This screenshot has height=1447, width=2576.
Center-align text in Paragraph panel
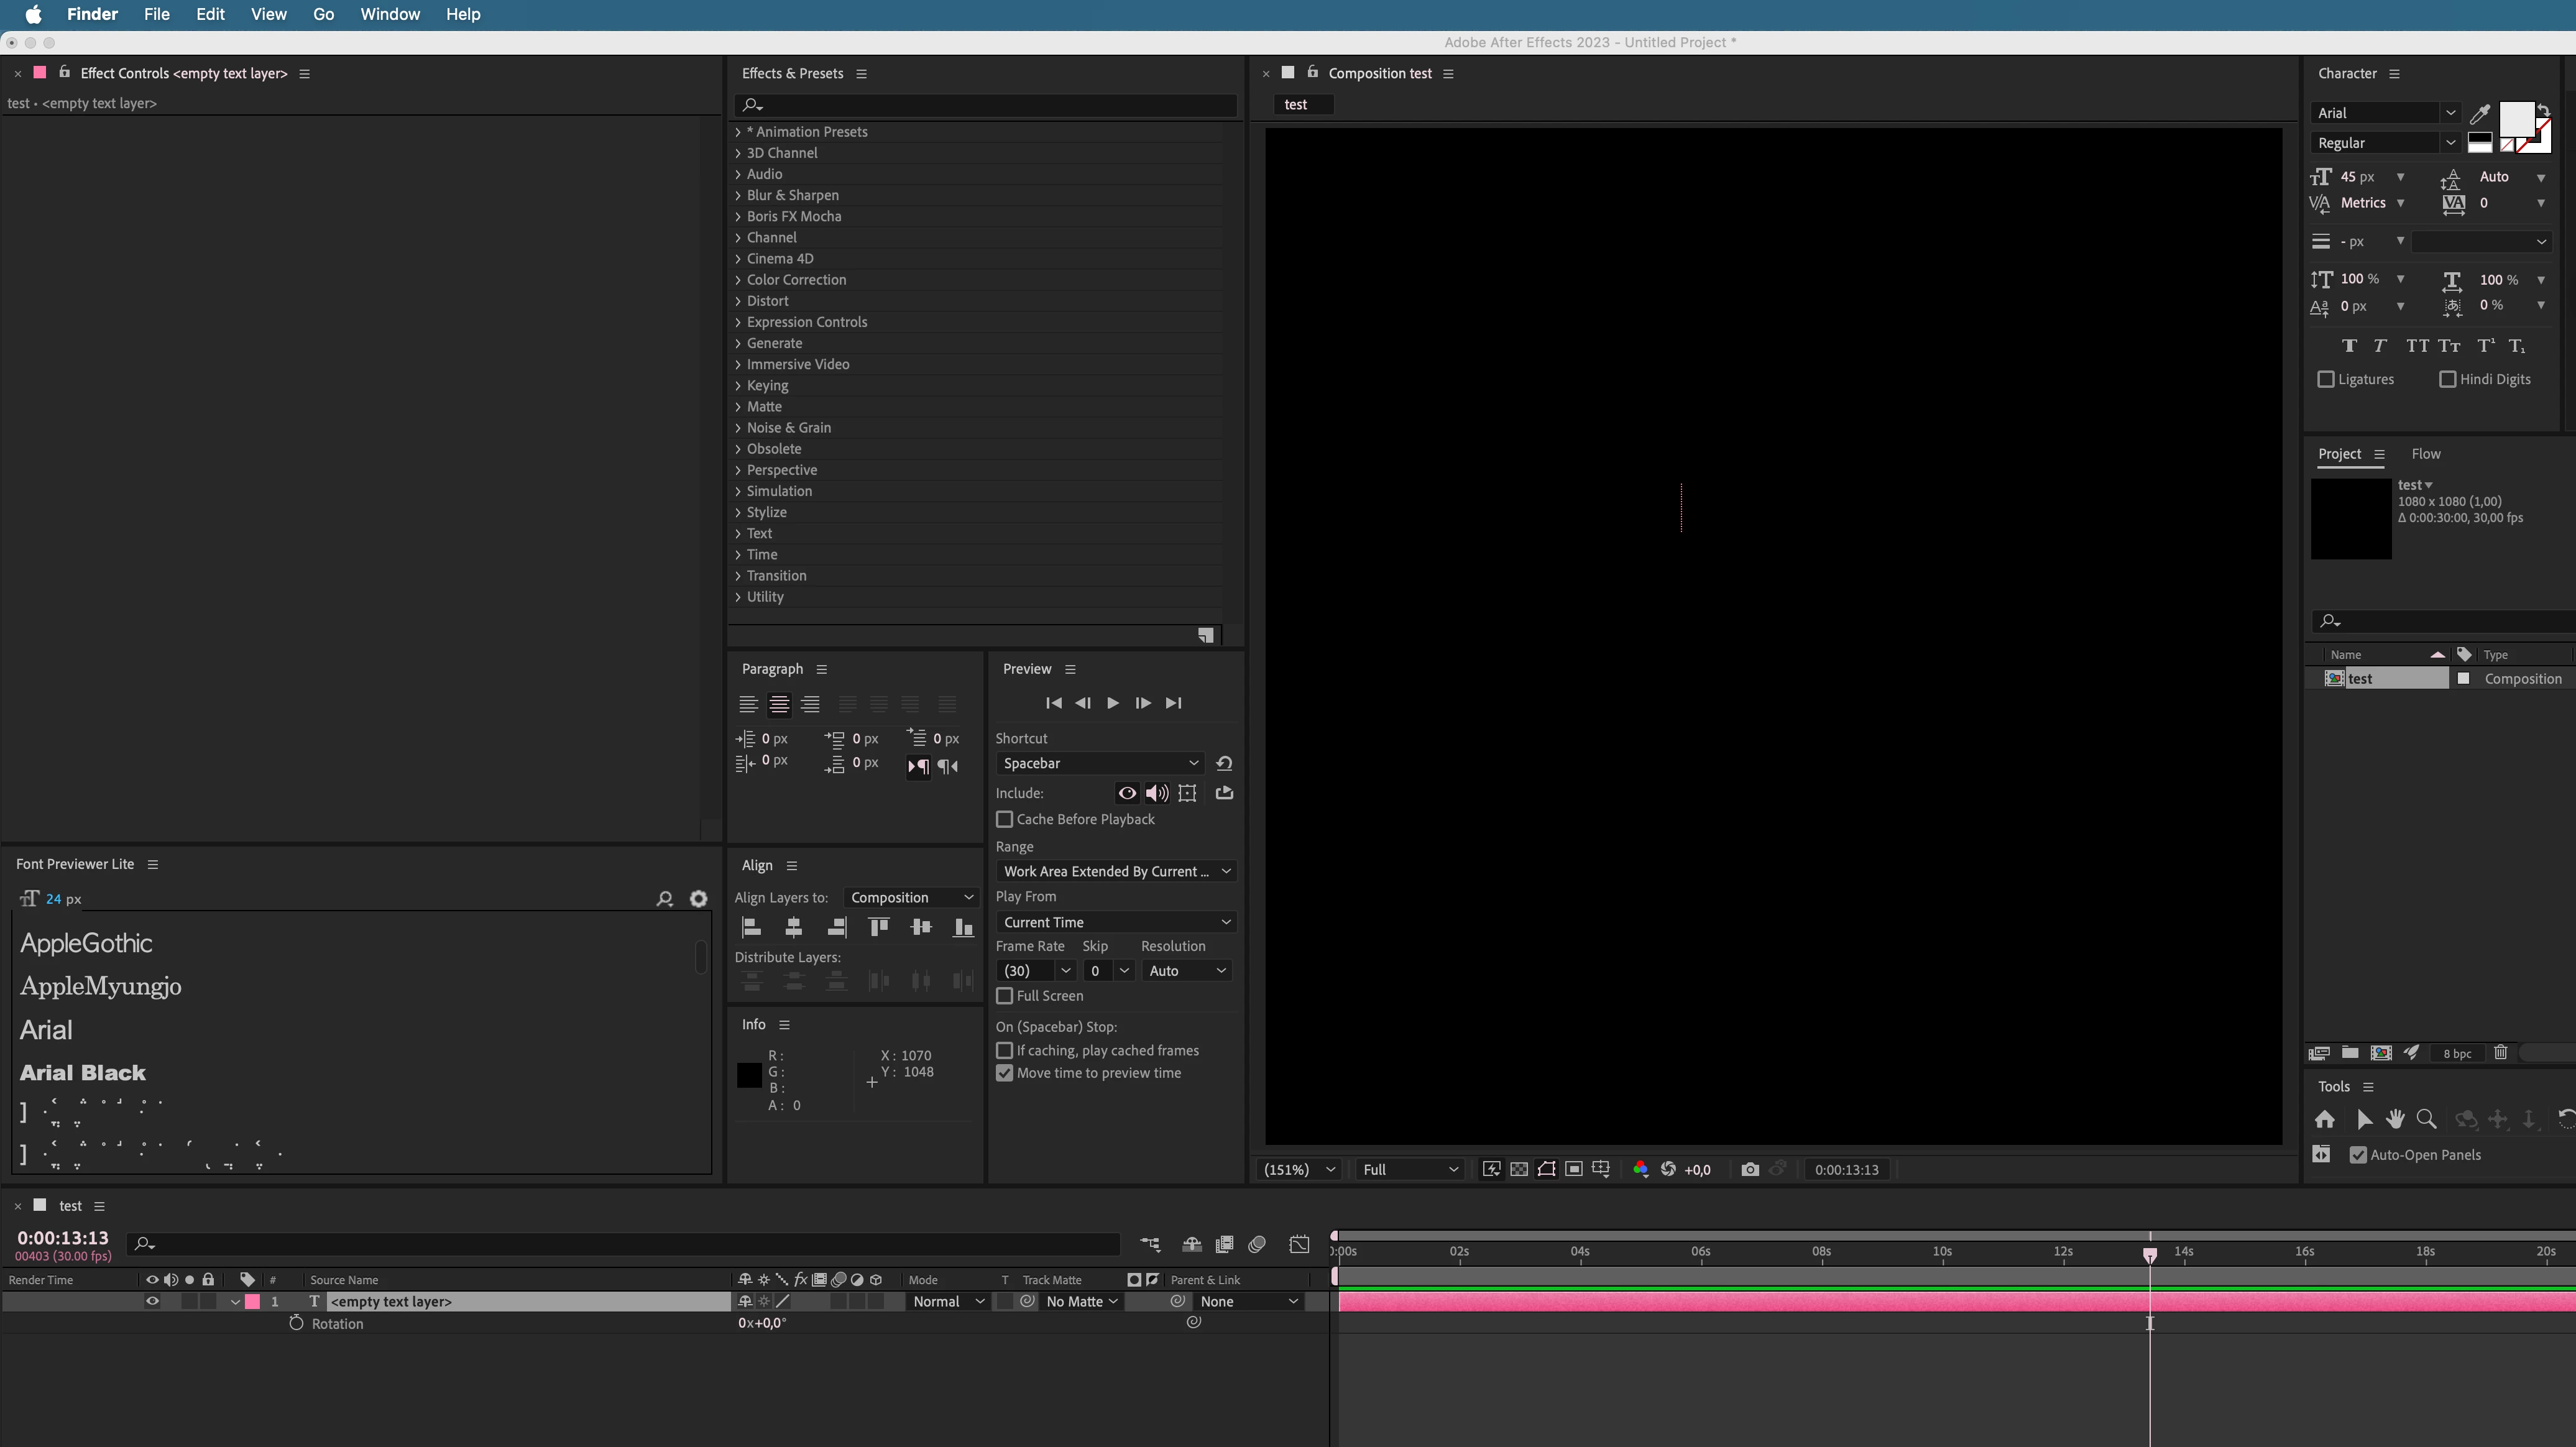click(x=779, y=704)
